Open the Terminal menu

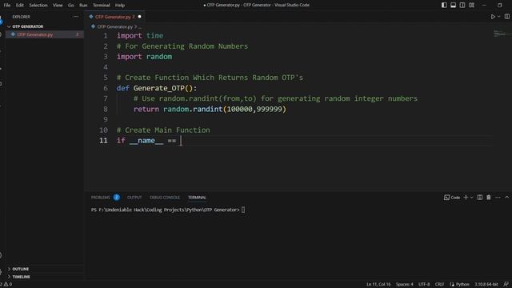point(102,5)
